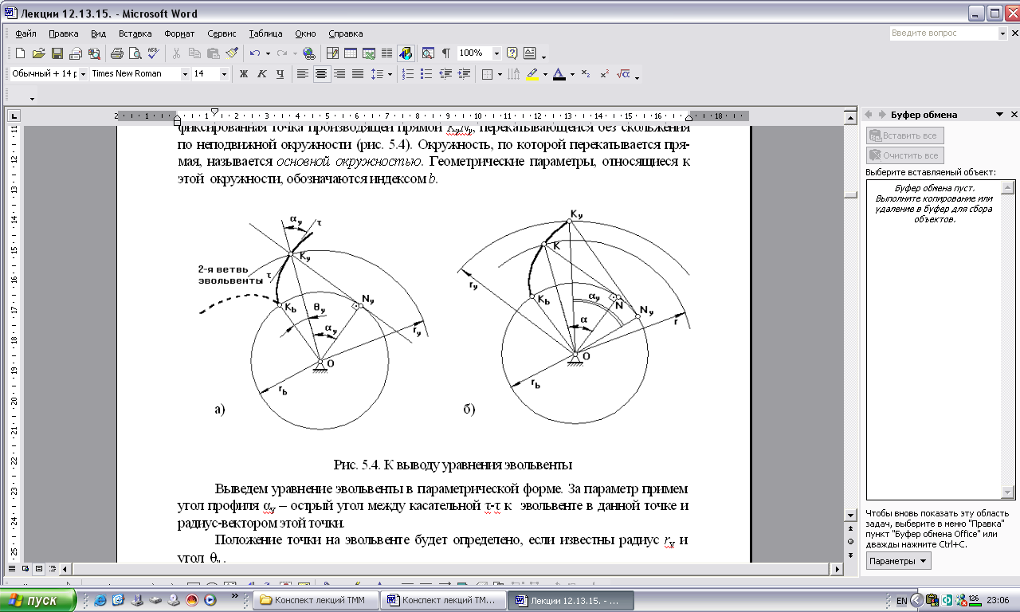Increase the paragraph indent
This screenshot has width=1020, height=612.
[x=463, y=74]
